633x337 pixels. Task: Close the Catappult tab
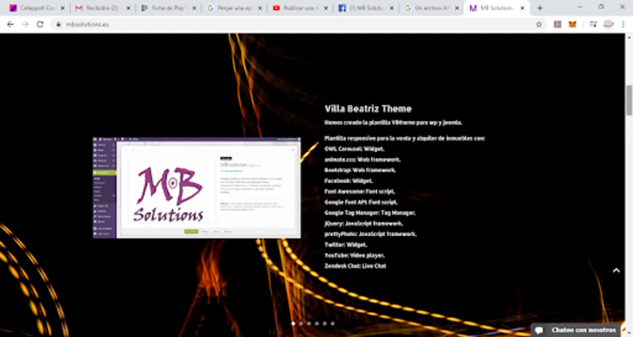point(63,8)
